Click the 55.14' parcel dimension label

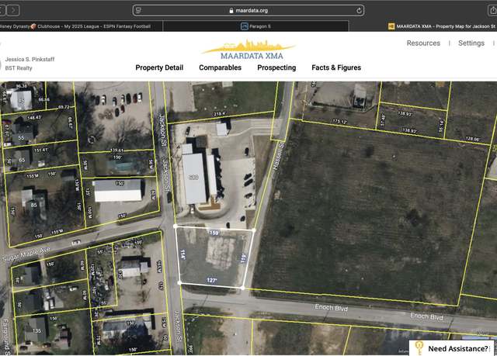coord(440,126)
